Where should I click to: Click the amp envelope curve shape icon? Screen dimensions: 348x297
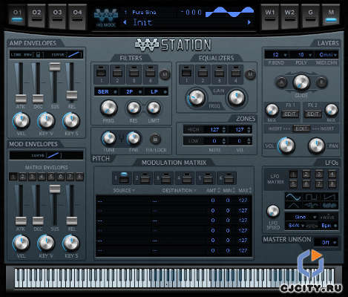coord(74,54)
